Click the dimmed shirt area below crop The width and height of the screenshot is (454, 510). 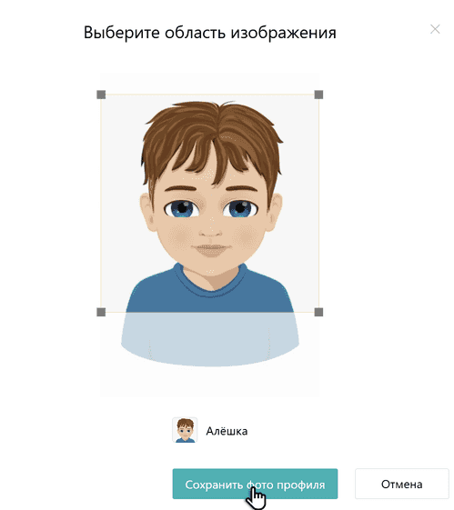210,338
